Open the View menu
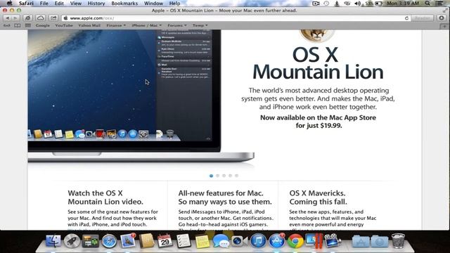Image resolution: width=450 pixels, height=253 pixels. (76, 4)
